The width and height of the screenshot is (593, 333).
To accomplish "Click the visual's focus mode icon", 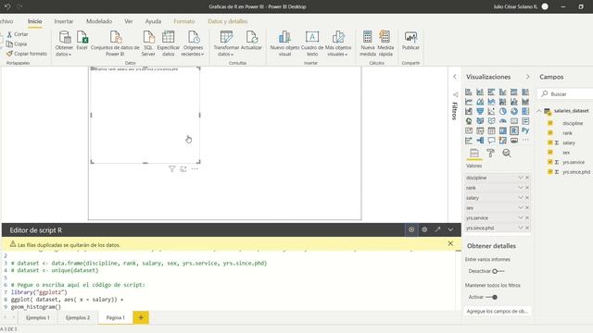I will tap(183, 168).
